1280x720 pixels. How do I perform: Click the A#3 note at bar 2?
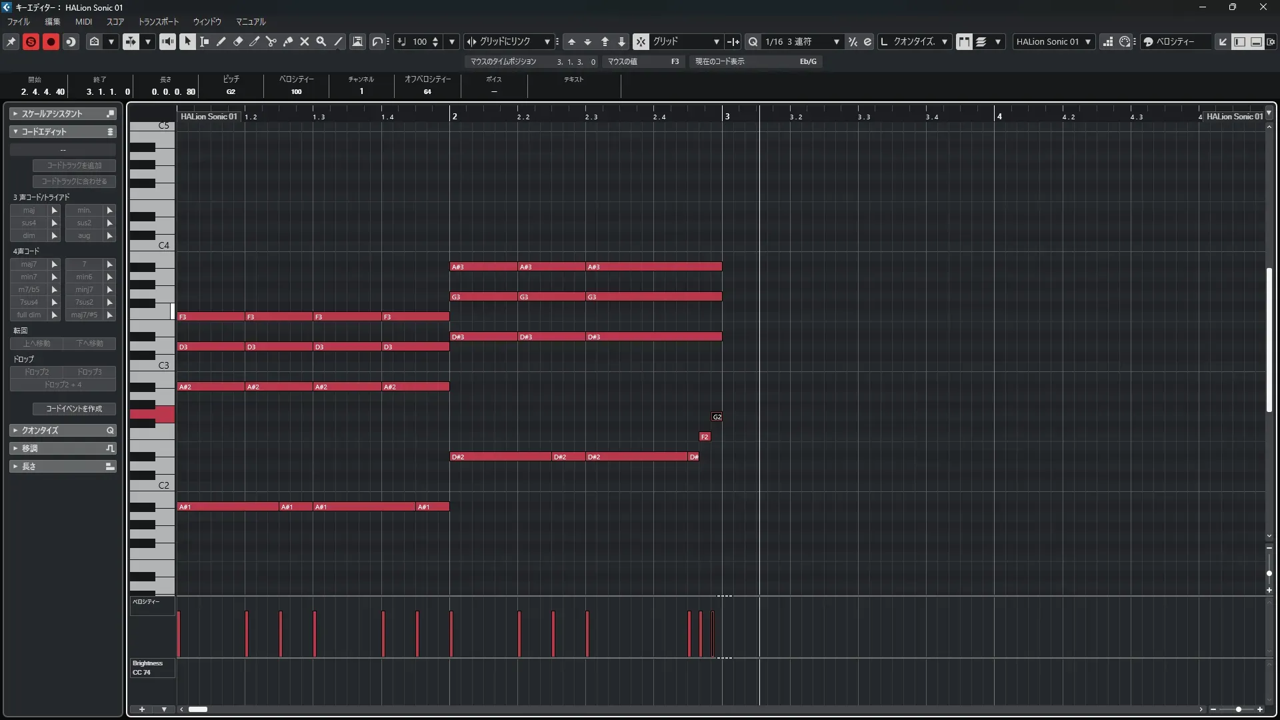(483, 267)
